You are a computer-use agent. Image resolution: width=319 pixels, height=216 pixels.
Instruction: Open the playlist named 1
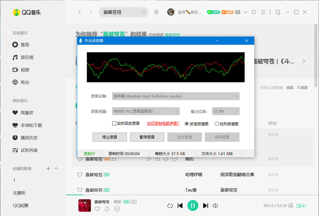[x=14, y=180]
